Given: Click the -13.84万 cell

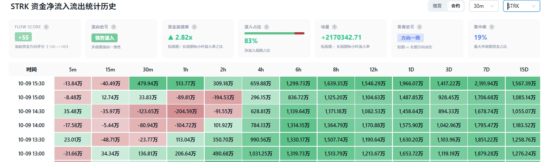Looking at the screenshot, I should (73, 83).
